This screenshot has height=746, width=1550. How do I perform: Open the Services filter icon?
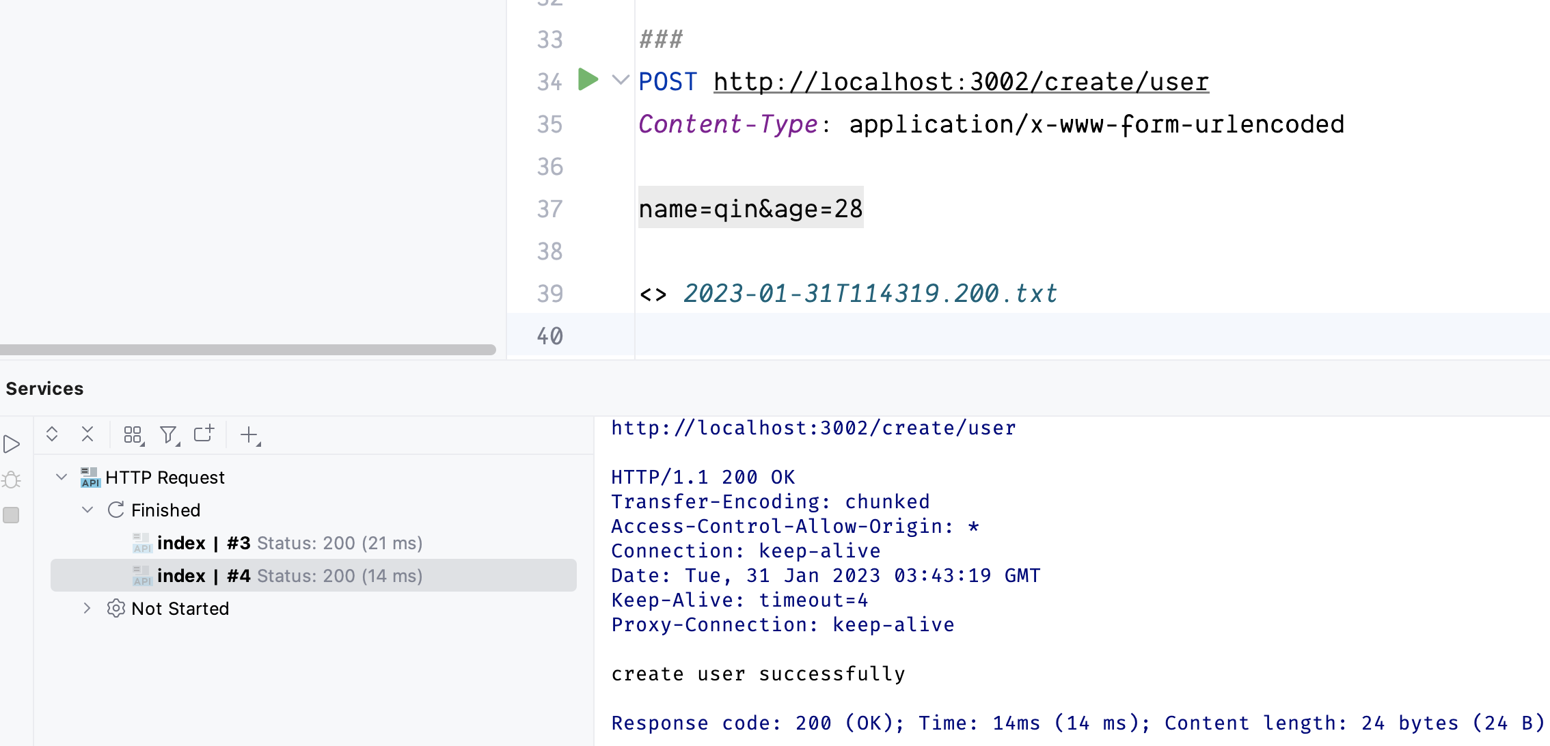169,435
